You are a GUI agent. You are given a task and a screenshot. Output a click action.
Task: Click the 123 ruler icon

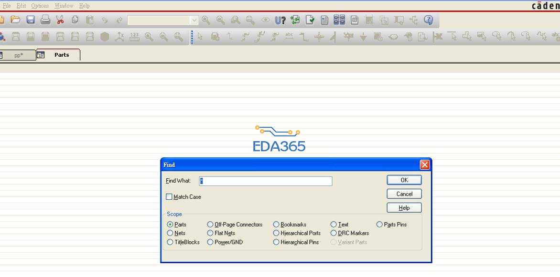(134, 36)
